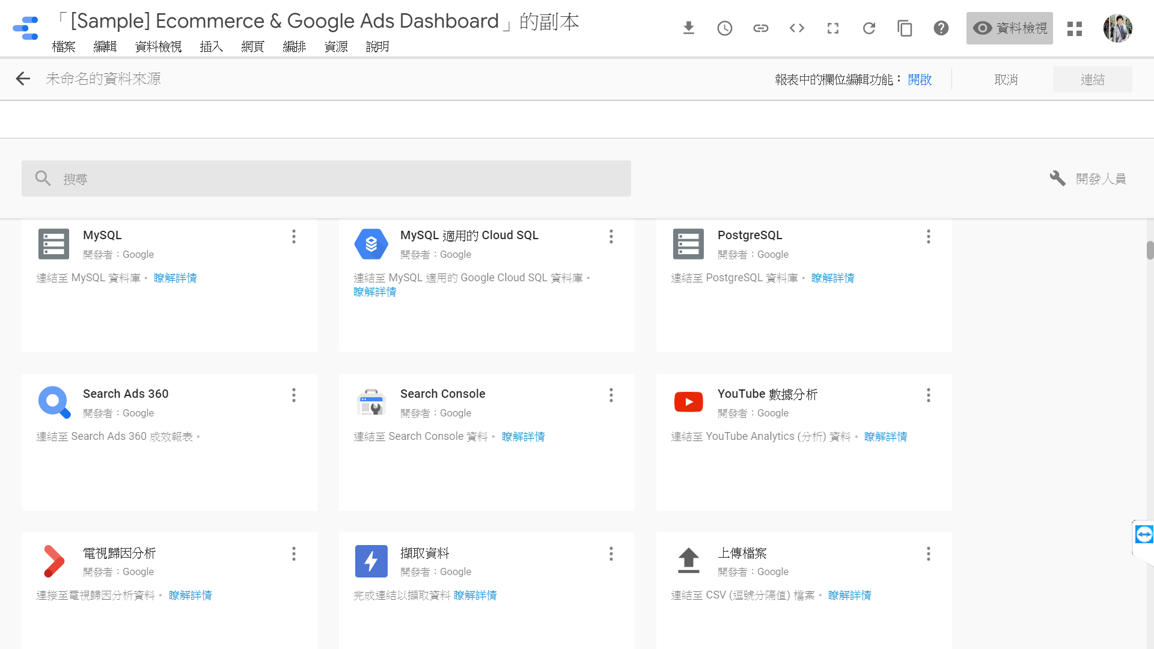
Task: Open the 資源 menu
Action: pos(336,46)
